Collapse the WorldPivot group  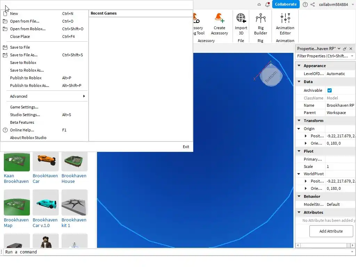tap(299, 174)
